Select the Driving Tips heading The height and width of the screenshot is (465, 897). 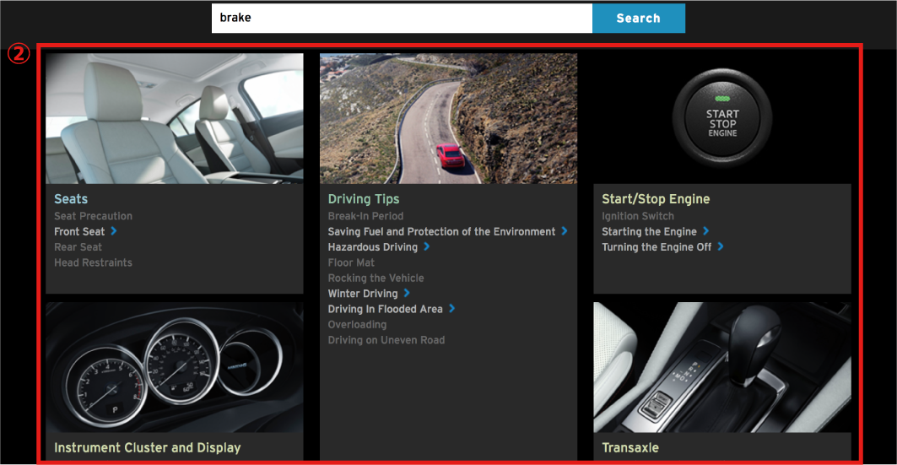coord(363,199)
